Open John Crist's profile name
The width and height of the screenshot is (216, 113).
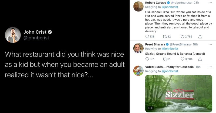point(38,32)
